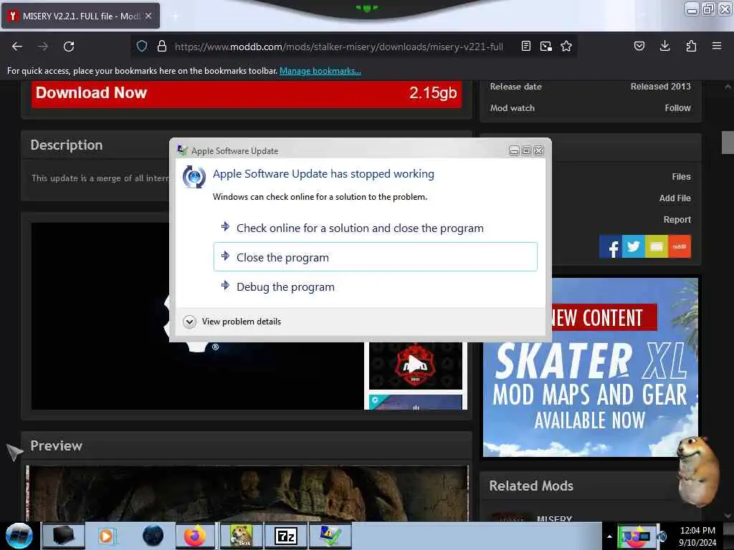Click Follow next to Mod watch
This screenshot has width=734, height=550.
coord(677,108)
